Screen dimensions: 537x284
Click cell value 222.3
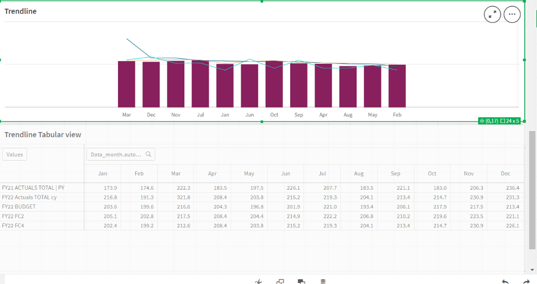pyautogui.click(x=183, y=188)
